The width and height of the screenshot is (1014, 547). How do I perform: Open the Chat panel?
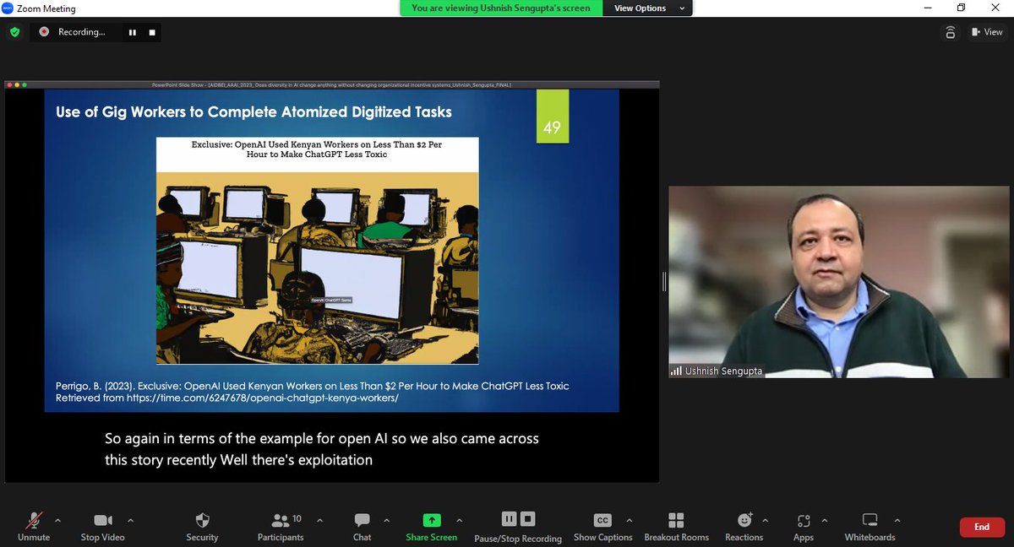point(362,526)
